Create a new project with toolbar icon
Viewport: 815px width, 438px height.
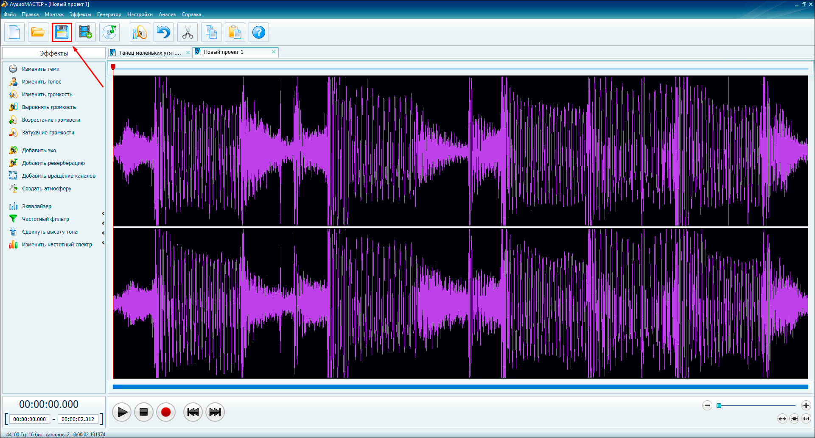click(14, 32)
